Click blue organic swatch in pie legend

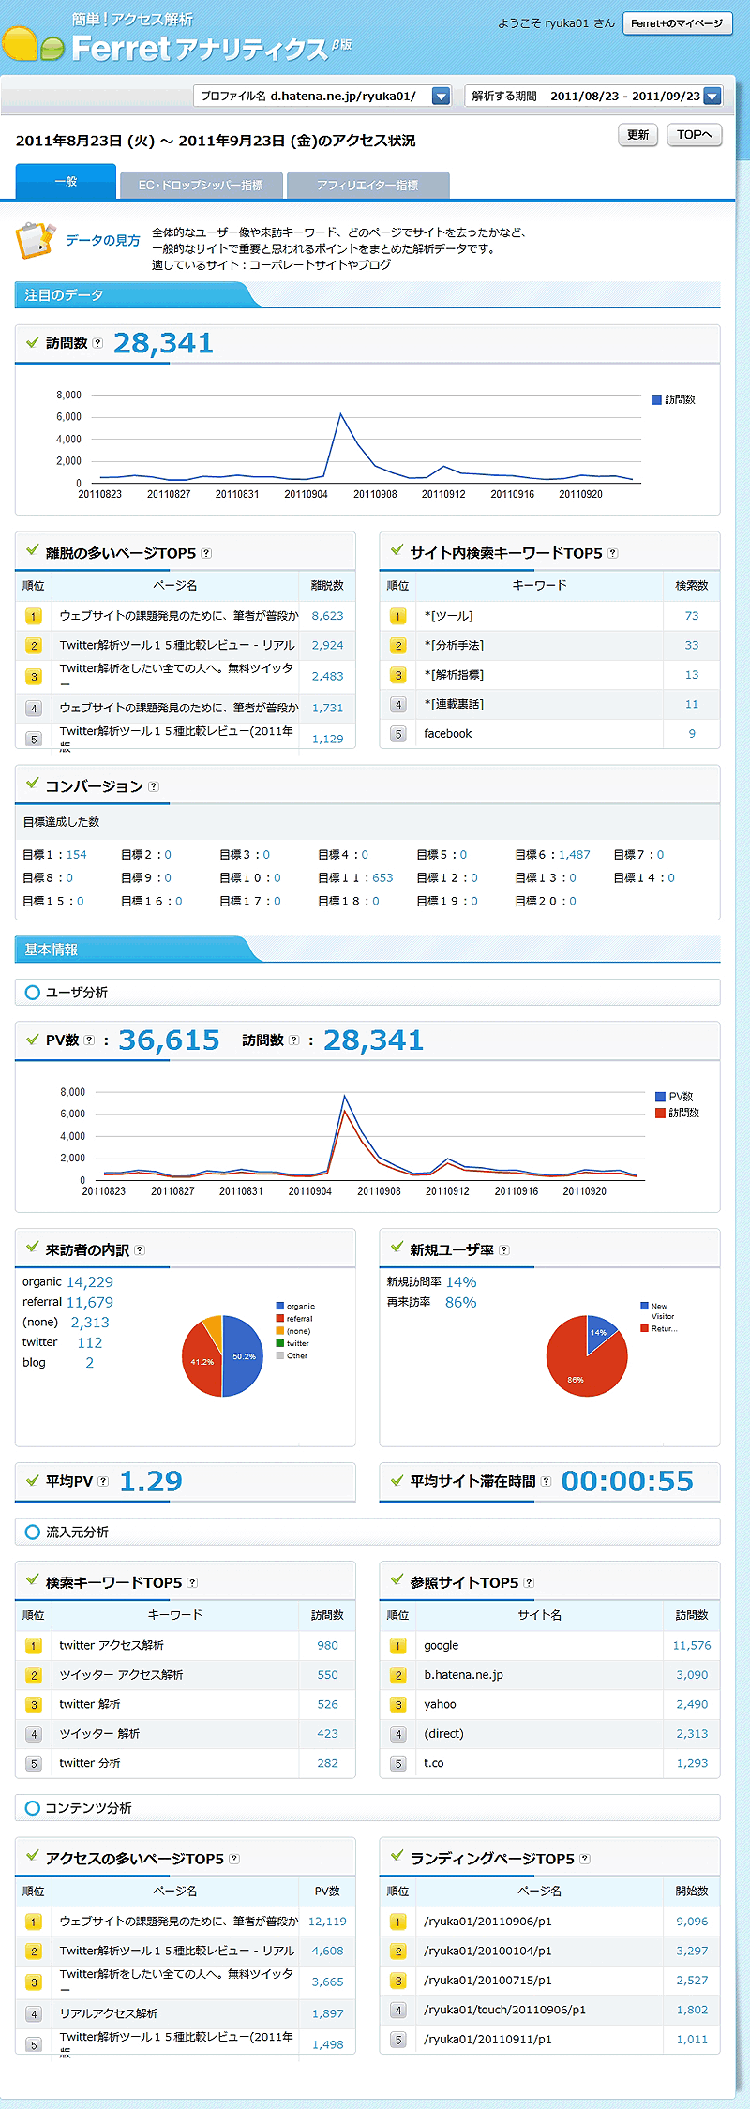(x=279, y=1306)
